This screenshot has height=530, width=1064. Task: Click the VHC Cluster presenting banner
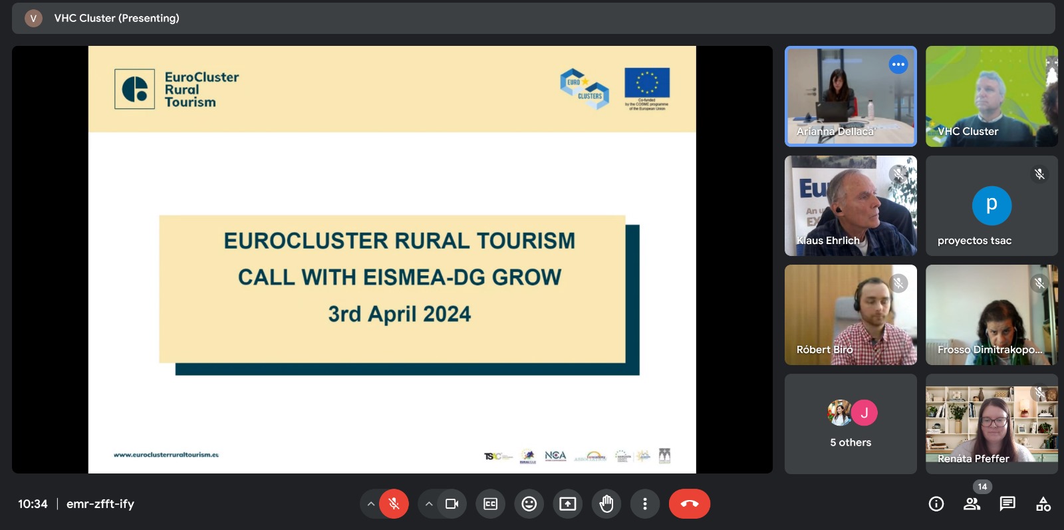(x=116, y=18)
